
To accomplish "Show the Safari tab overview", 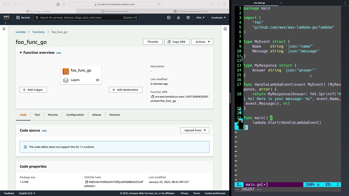I will tap(225, 4).
